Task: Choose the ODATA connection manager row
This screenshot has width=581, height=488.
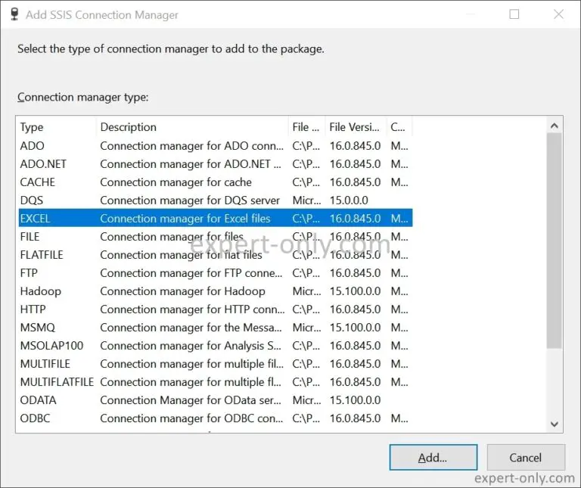Action: (216, 399)
